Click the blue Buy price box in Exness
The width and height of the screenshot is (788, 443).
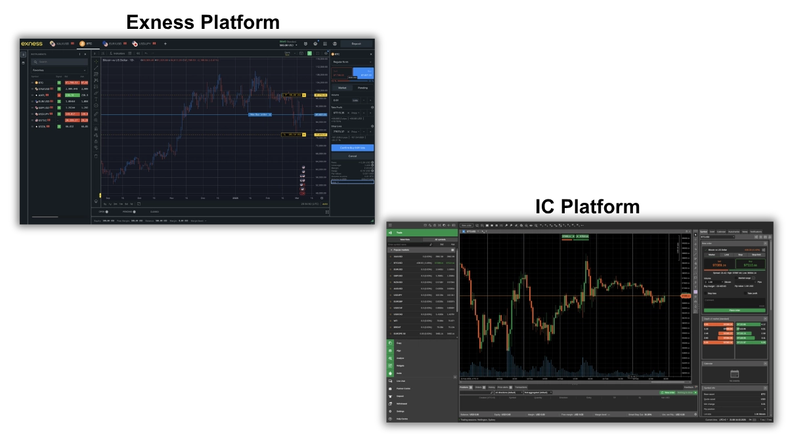tap(363, 73)
